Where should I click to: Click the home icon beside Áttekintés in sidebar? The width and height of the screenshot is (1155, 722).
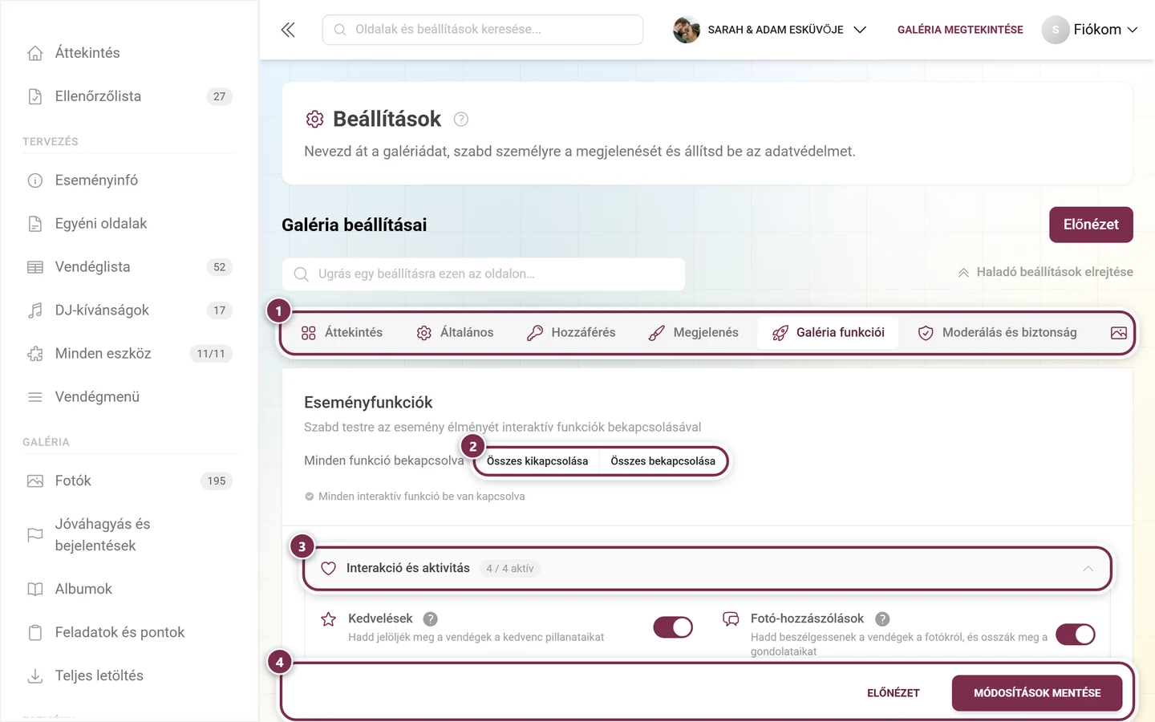pos(35,53)
